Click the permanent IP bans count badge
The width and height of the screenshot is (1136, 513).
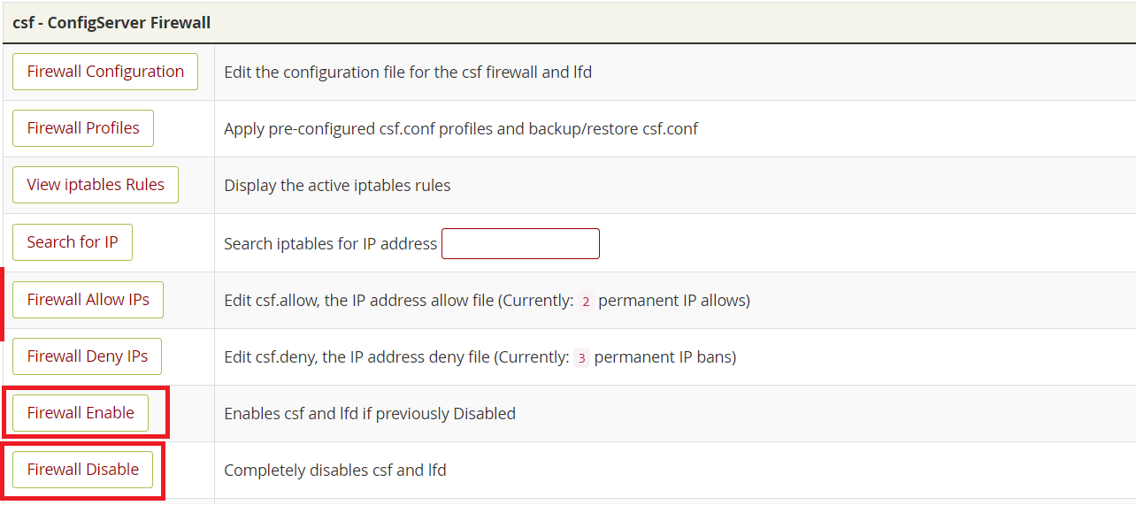pos(580,357)
